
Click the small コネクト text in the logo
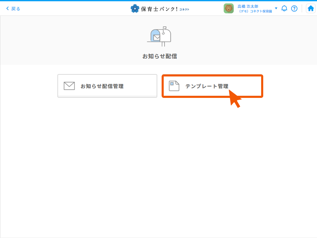pos(184,10)
